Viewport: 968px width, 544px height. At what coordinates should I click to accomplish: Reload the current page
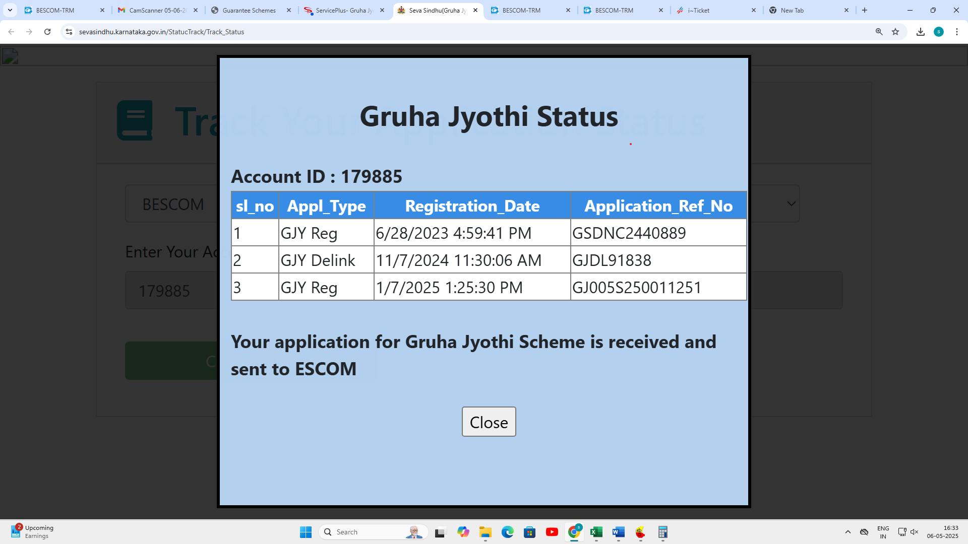coord(47,32)
